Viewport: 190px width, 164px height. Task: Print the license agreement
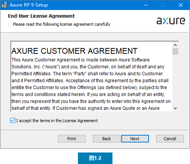[x=72, y=139]
